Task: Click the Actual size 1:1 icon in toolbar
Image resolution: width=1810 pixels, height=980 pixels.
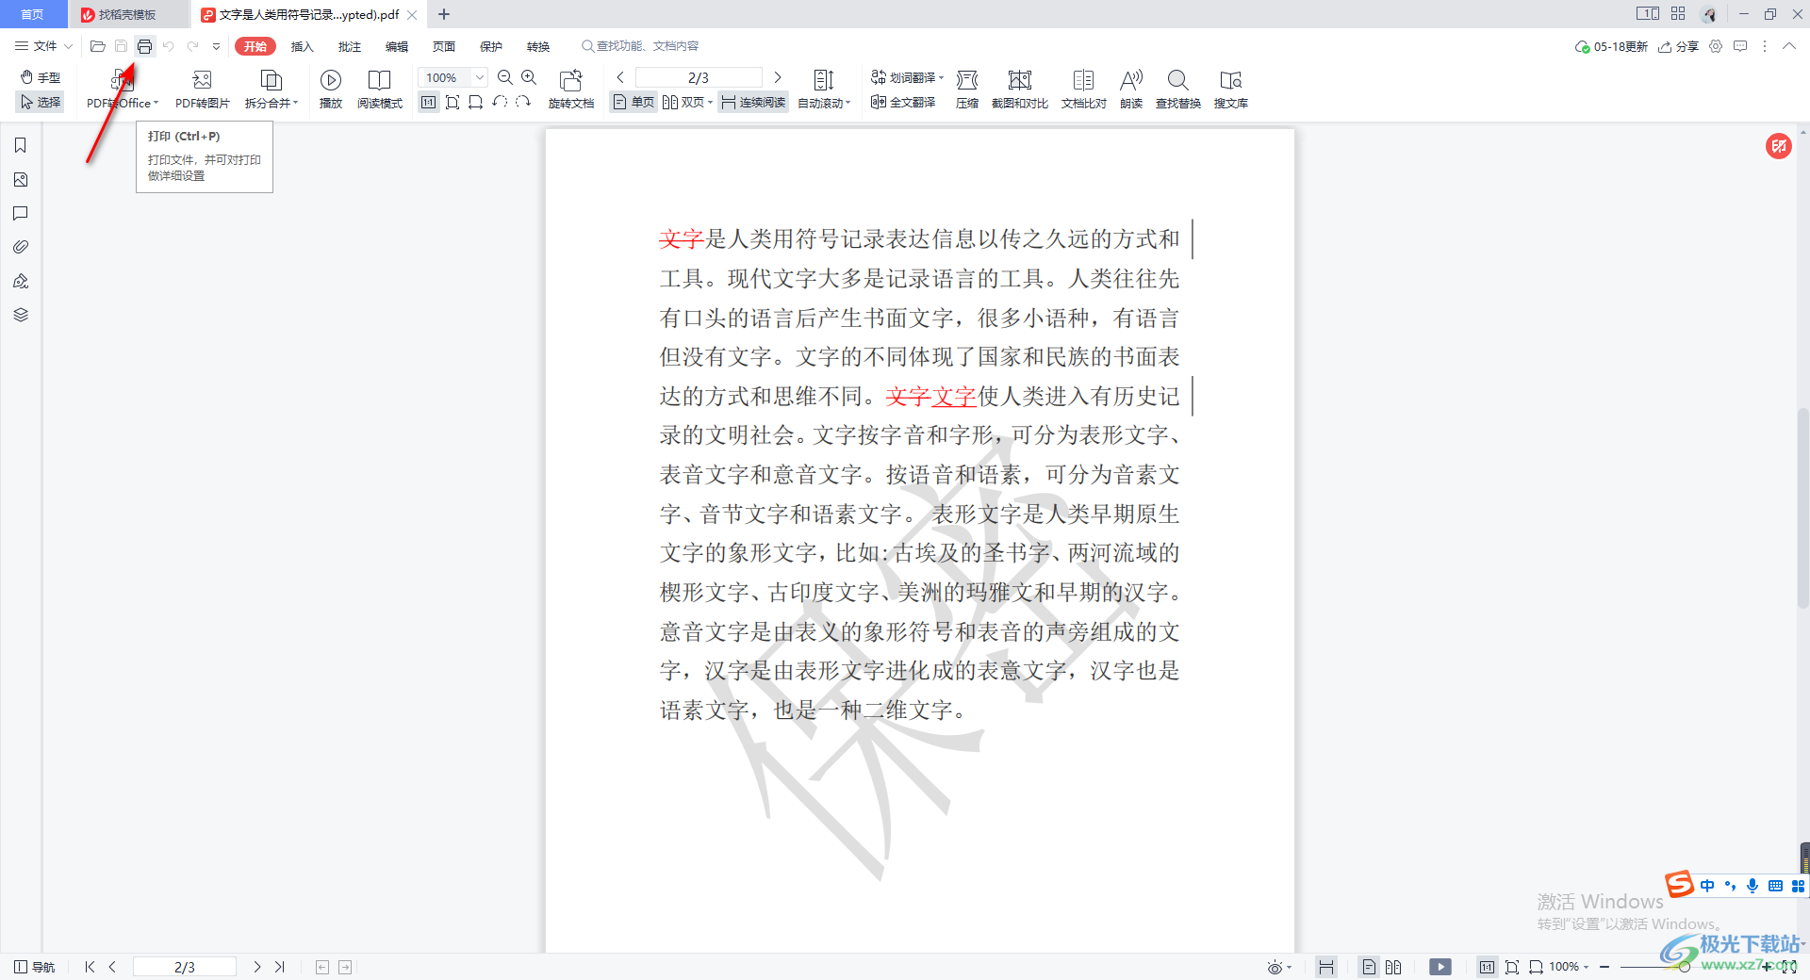Action: coord(429,102)
